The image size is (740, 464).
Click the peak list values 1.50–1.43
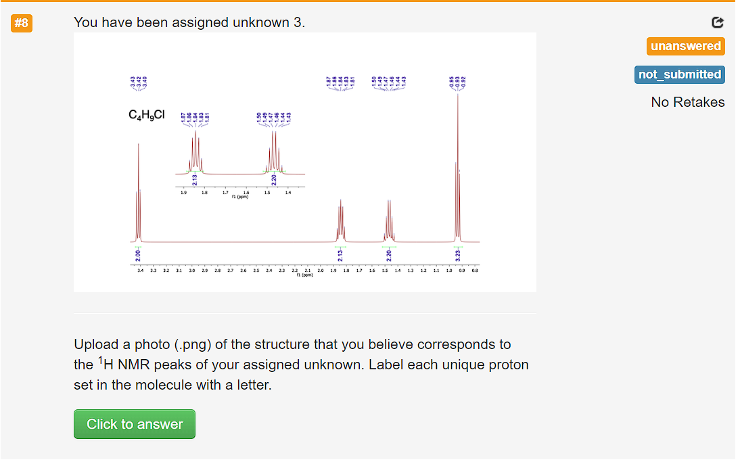pyautogui.click(x=388, y=83)
